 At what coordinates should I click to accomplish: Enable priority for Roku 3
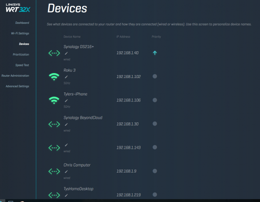(x=155, y=76)
